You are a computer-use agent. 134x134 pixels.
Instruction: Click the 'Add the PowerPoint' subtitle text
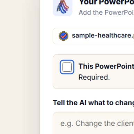[106, 12]
